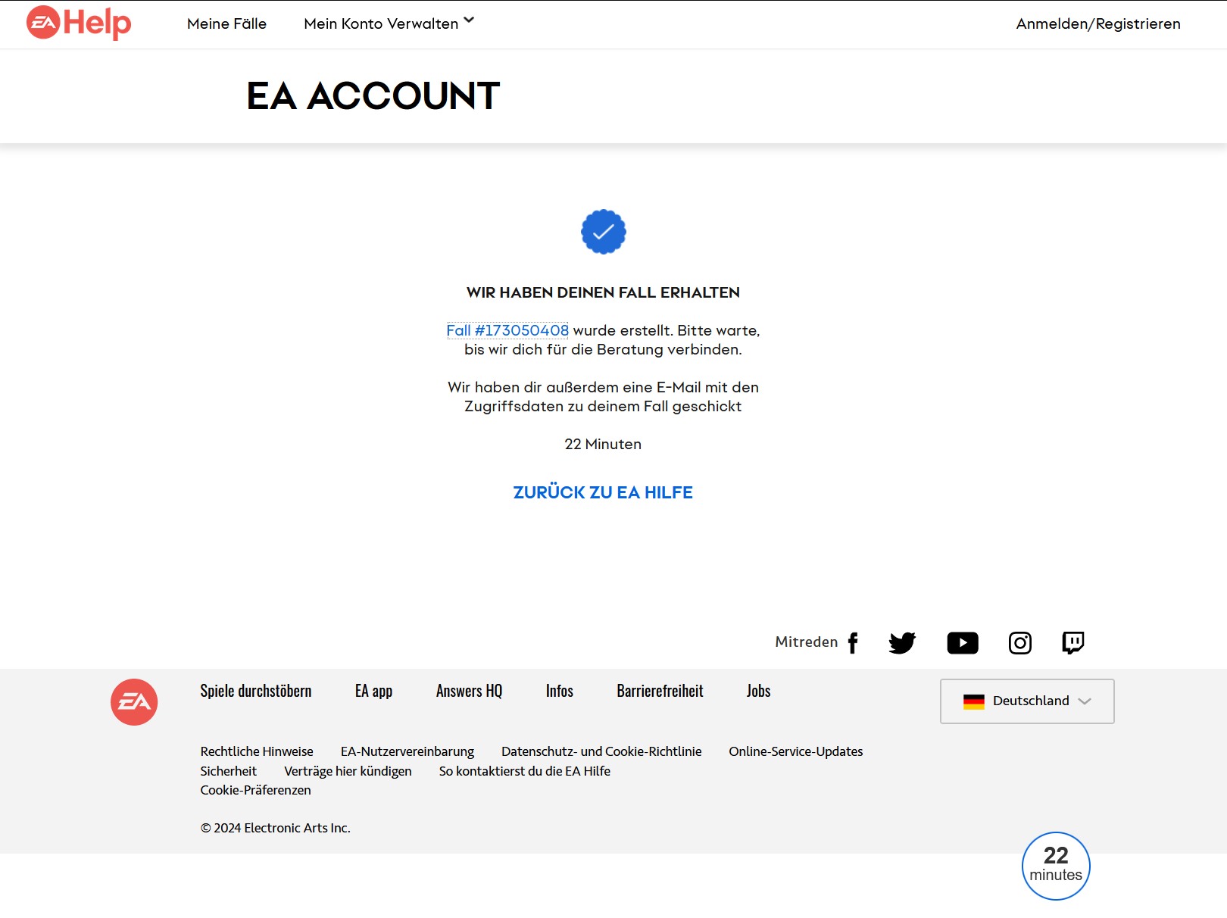This screenshot has width=1227, height=918.
Task: Open the EA-Nutzervereinbarung link
Action: click(x=407, y=751)
